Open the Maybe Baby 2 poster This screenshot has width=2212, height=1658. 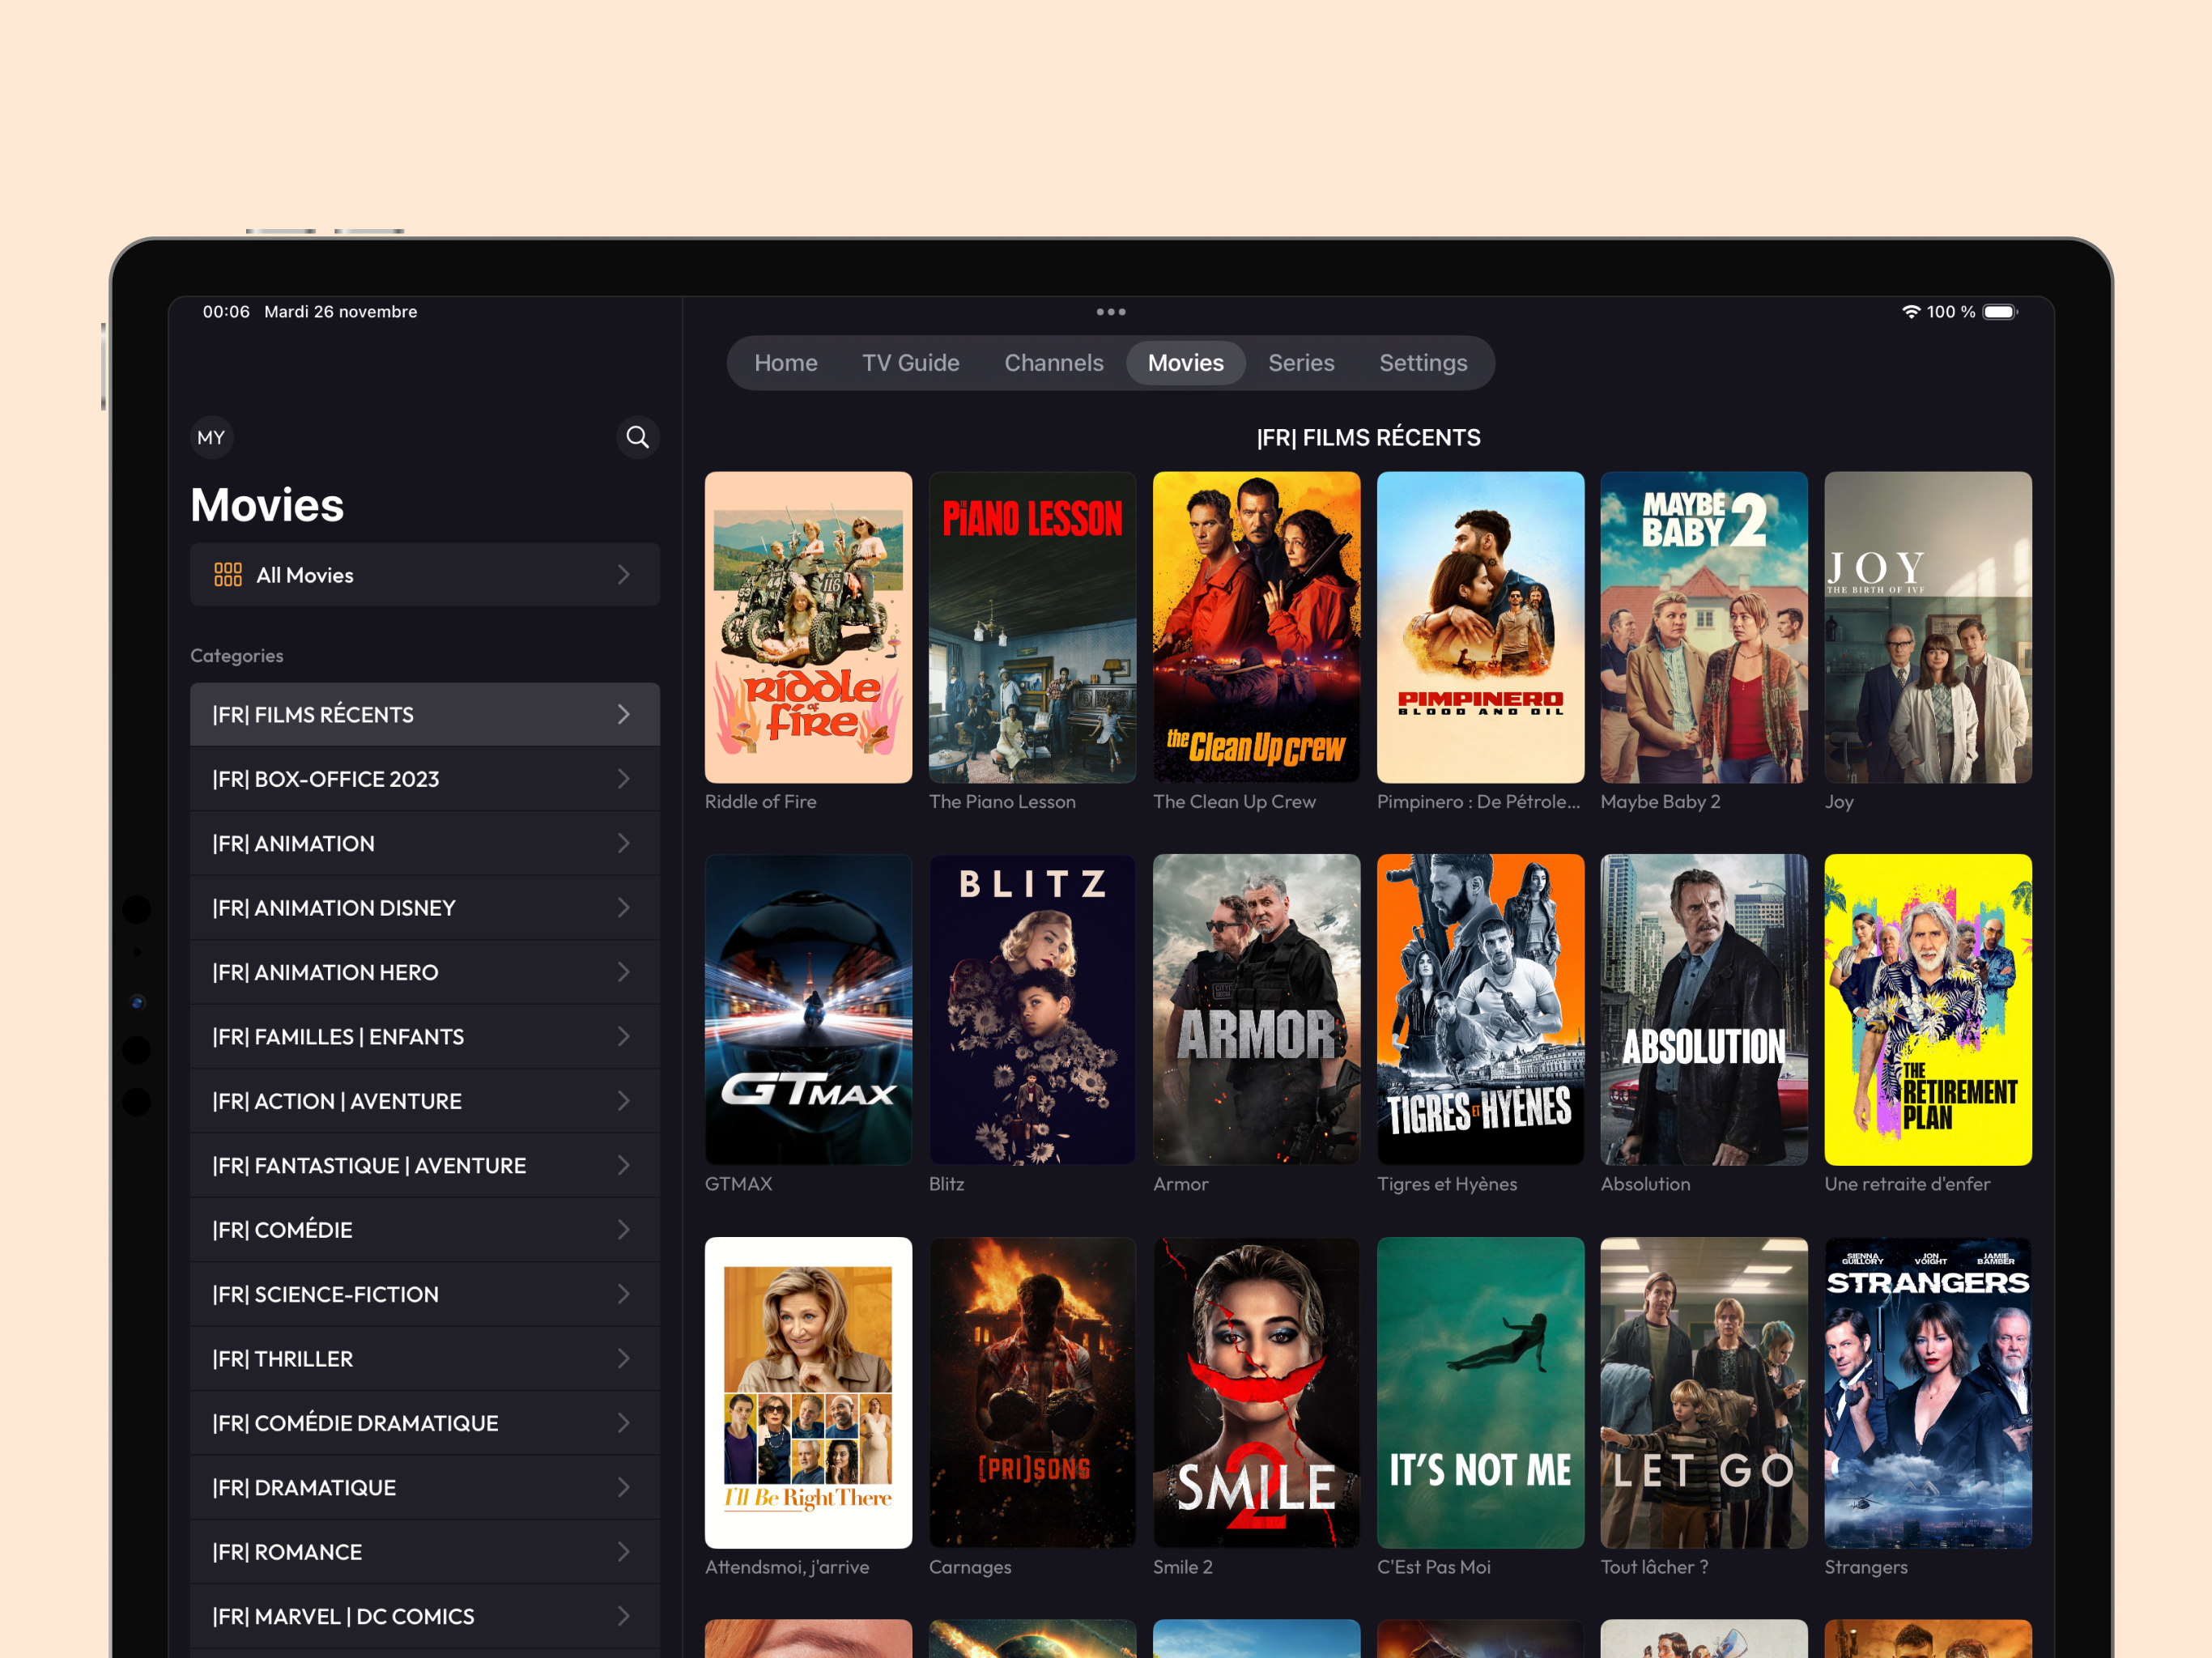(x=1704, y=627)
